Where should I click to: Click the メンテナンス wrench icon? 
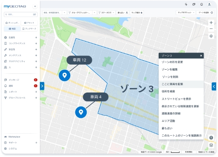(x=6, y=55)
